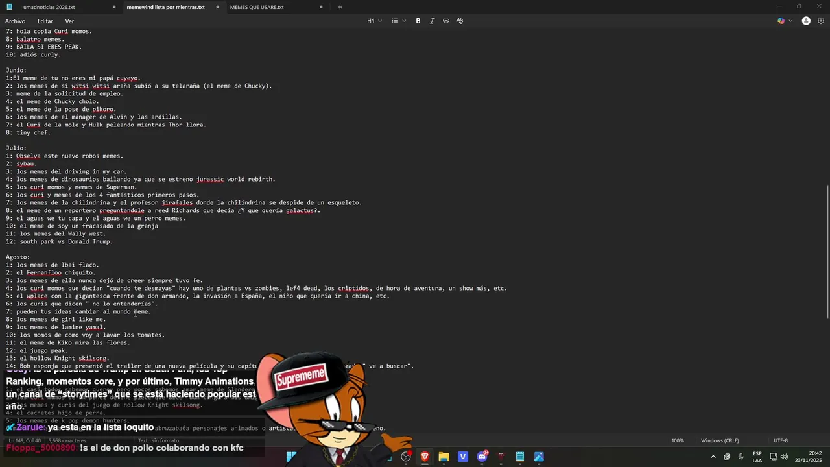The width and height of the screenshot is (830, 467).
Task: Click line '2: el Fernanfloo chiquito.'
Action: click(51, 272)
